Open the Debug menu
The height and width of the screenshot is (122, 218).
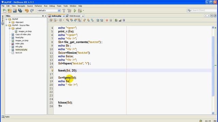tap(52, 6)
